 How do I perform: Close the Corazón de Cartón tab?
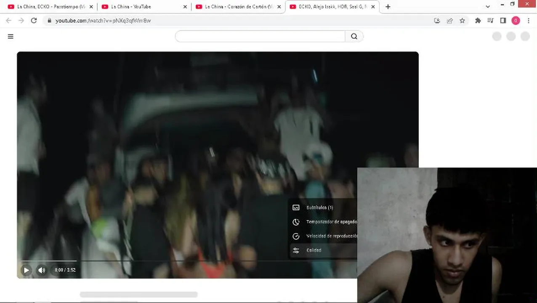(279, 7)
